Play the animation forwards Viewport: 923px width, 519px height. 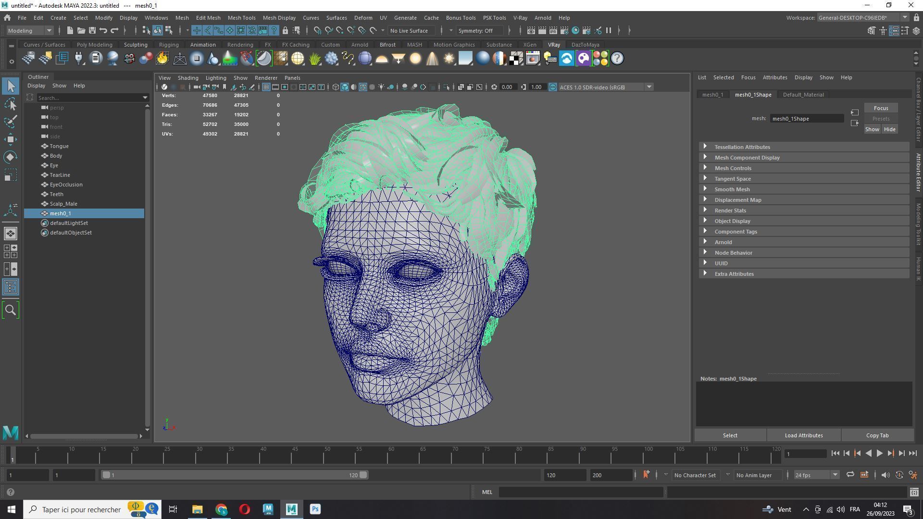pyautogui.click(x=879, y=453)
